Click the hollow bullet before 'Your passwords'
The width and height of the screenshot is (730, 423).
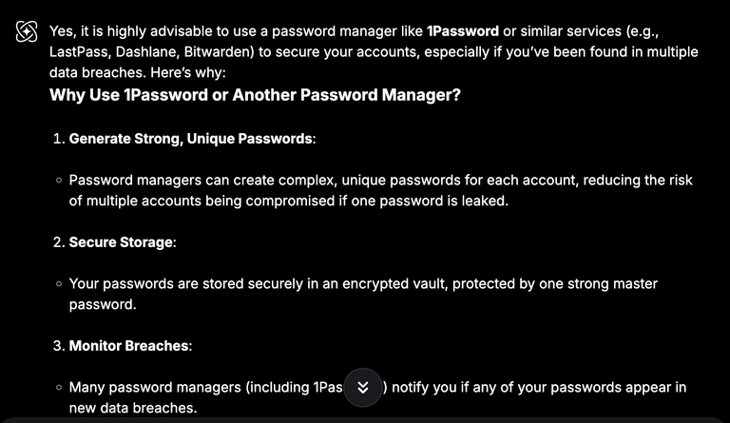click(59, 283)
